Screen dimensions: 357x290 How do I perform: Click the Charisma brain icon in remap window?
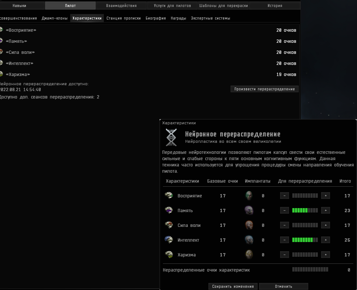pyautogui.click(x=169, y=254)
